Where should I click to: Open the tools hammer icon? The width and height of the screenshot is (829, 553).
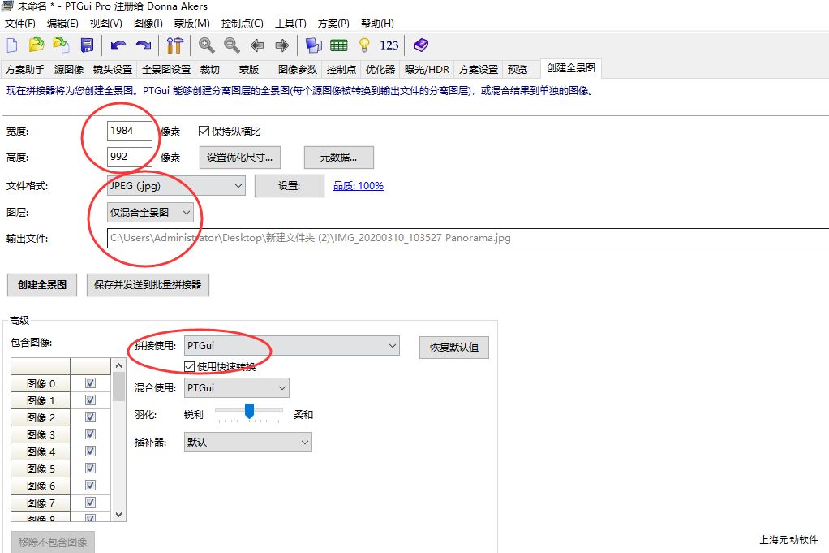(x=174, y=45)
